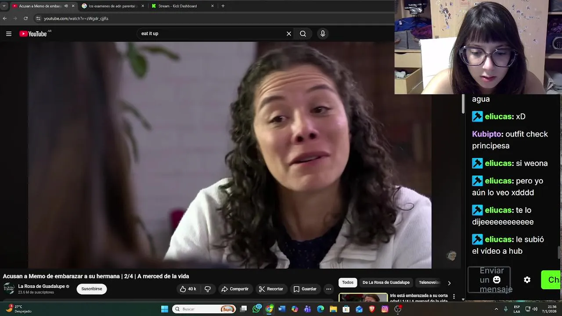Open OBS Studio from the taskbar

coord(398,309)
